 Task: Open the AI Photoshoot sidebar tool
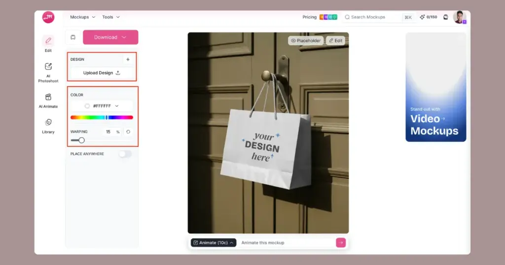click(48, 73)
